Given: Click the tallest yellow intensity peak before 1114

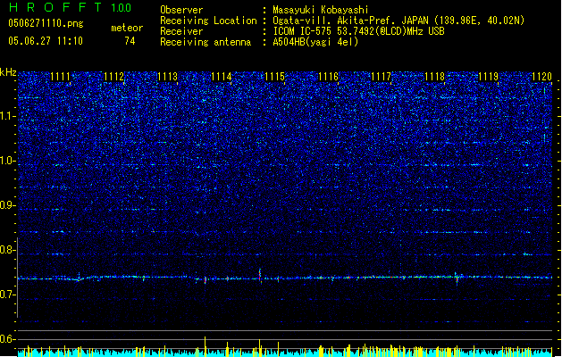Looking at the screenshot, I should pos(205,346).
